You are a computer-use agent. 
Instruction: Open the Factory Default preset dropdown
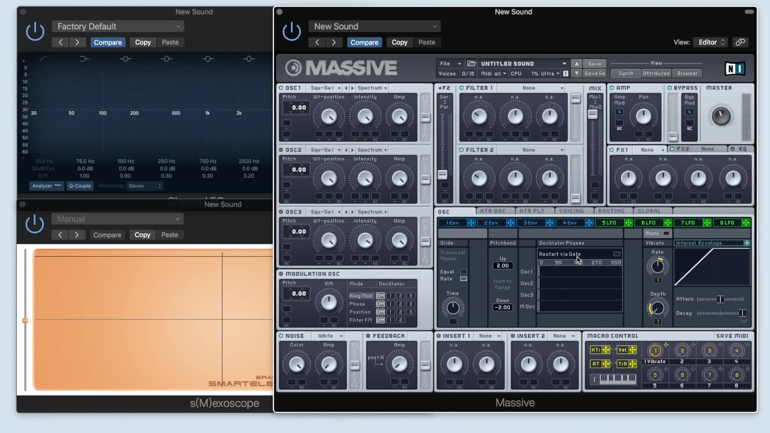[118, 26]
